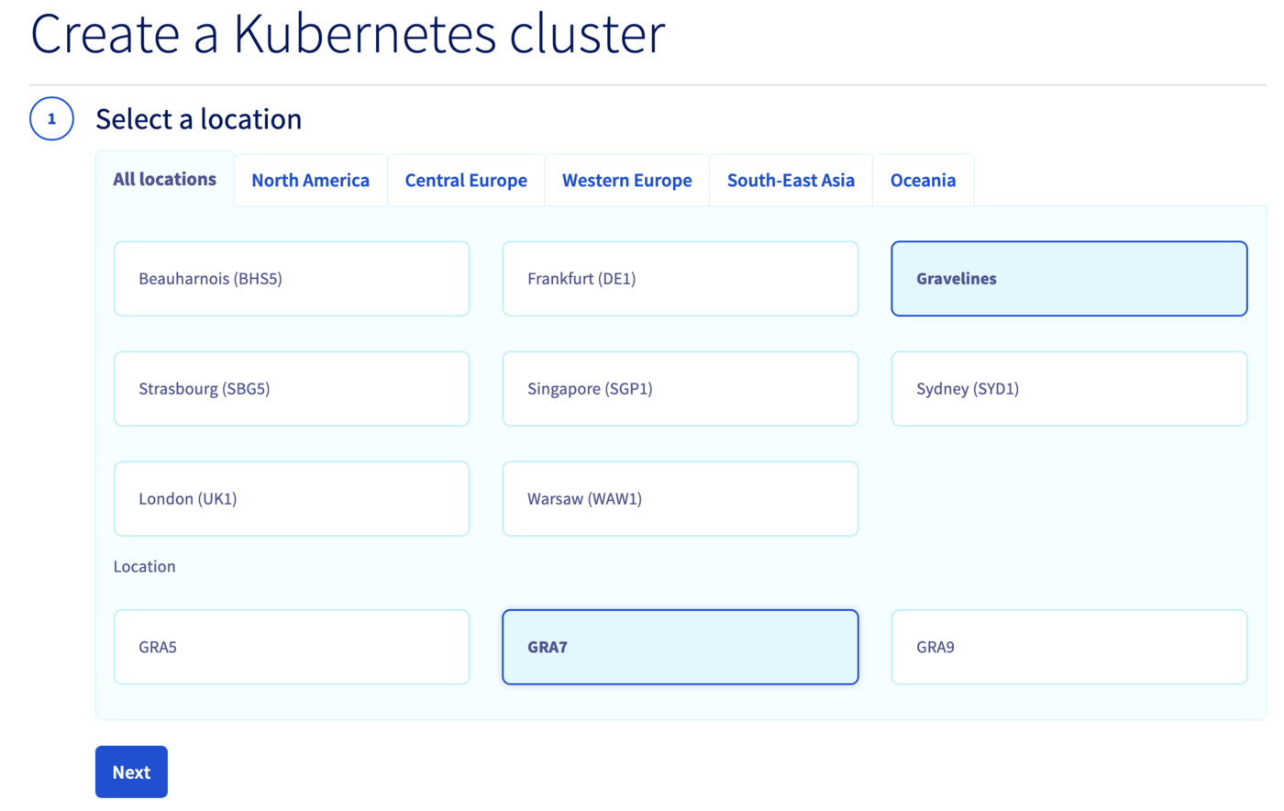Open the North America tab

click(310, 181)
